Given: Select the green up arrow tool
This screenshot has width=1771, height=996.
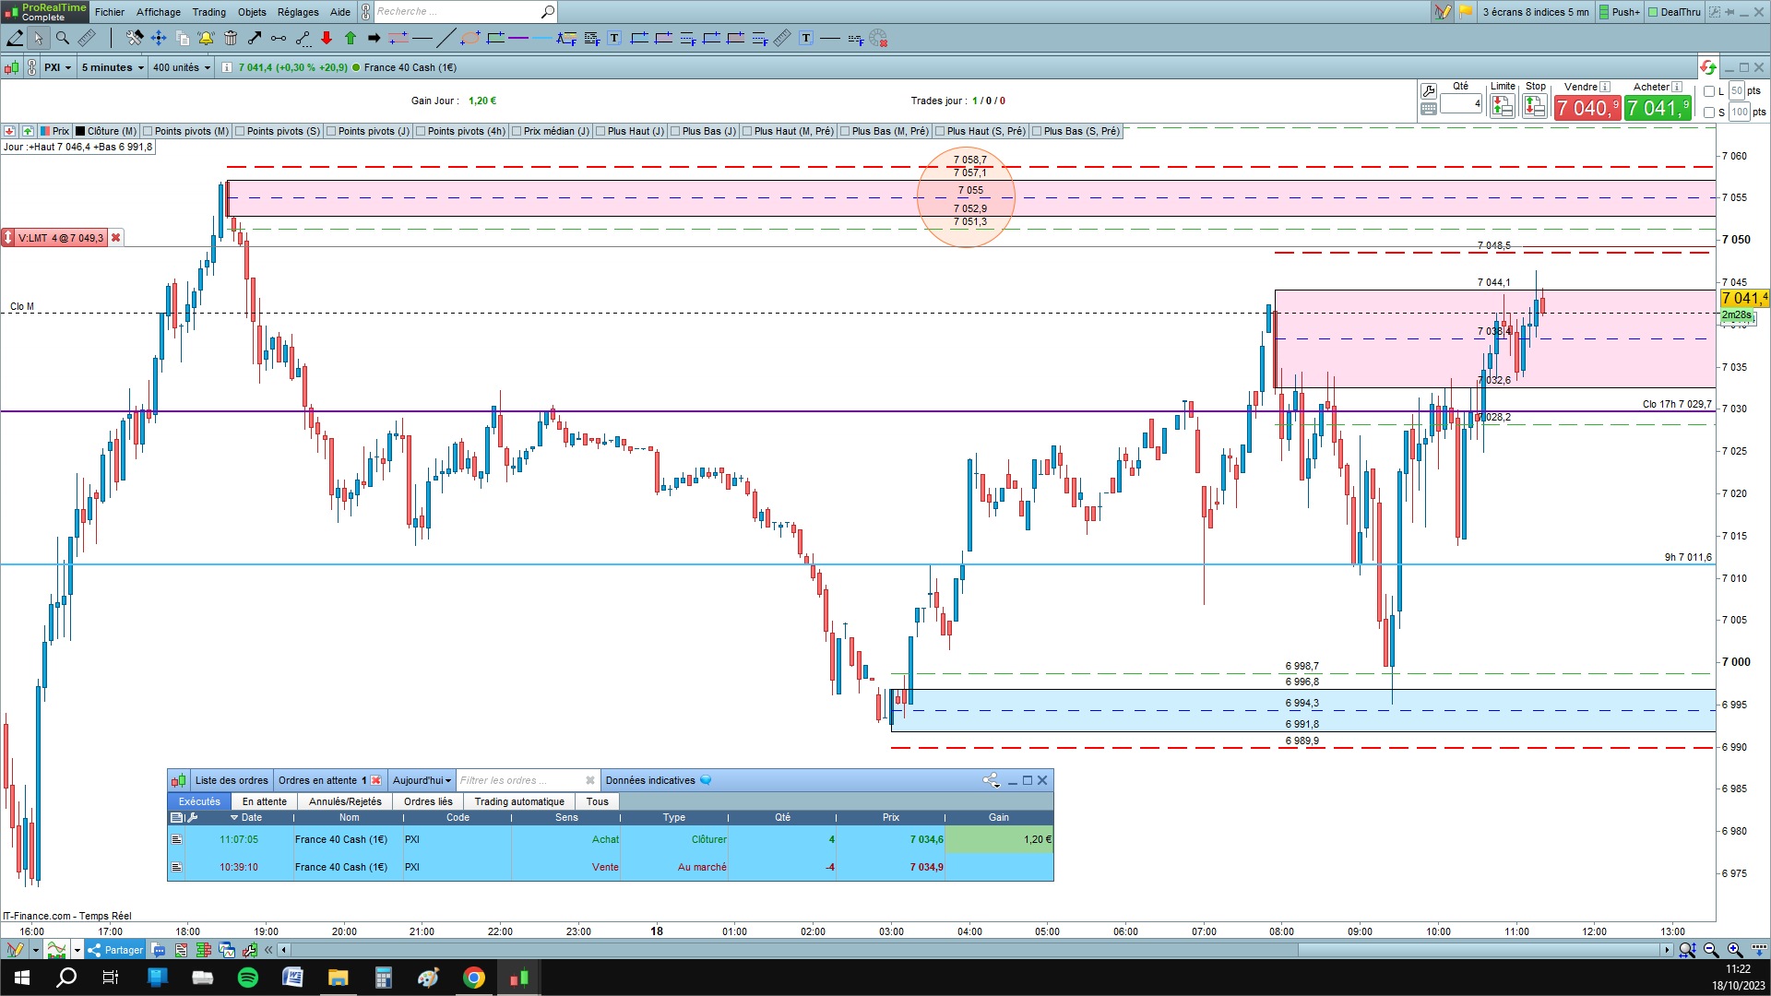Looking at the screenshot, I should click(351, 38).
